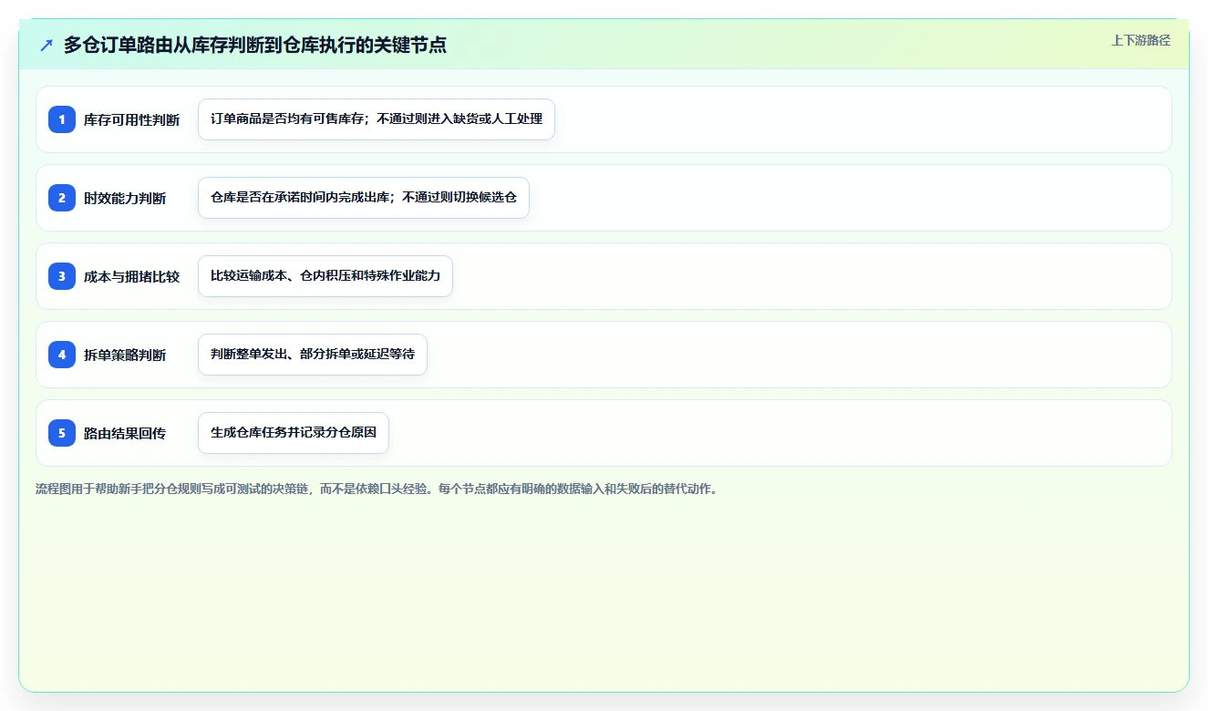Click the box 订单商品是否均有可售库存
Screen dimensions: 1208x711
pos(377,119)
